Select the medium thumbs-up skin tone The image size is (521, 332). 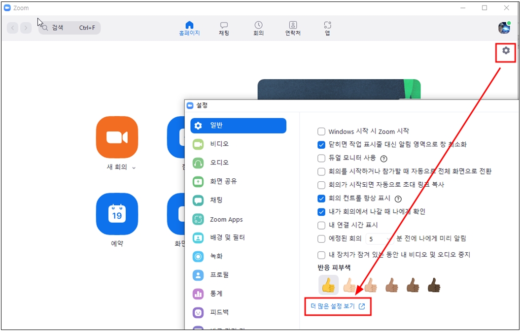click(391, 285)
